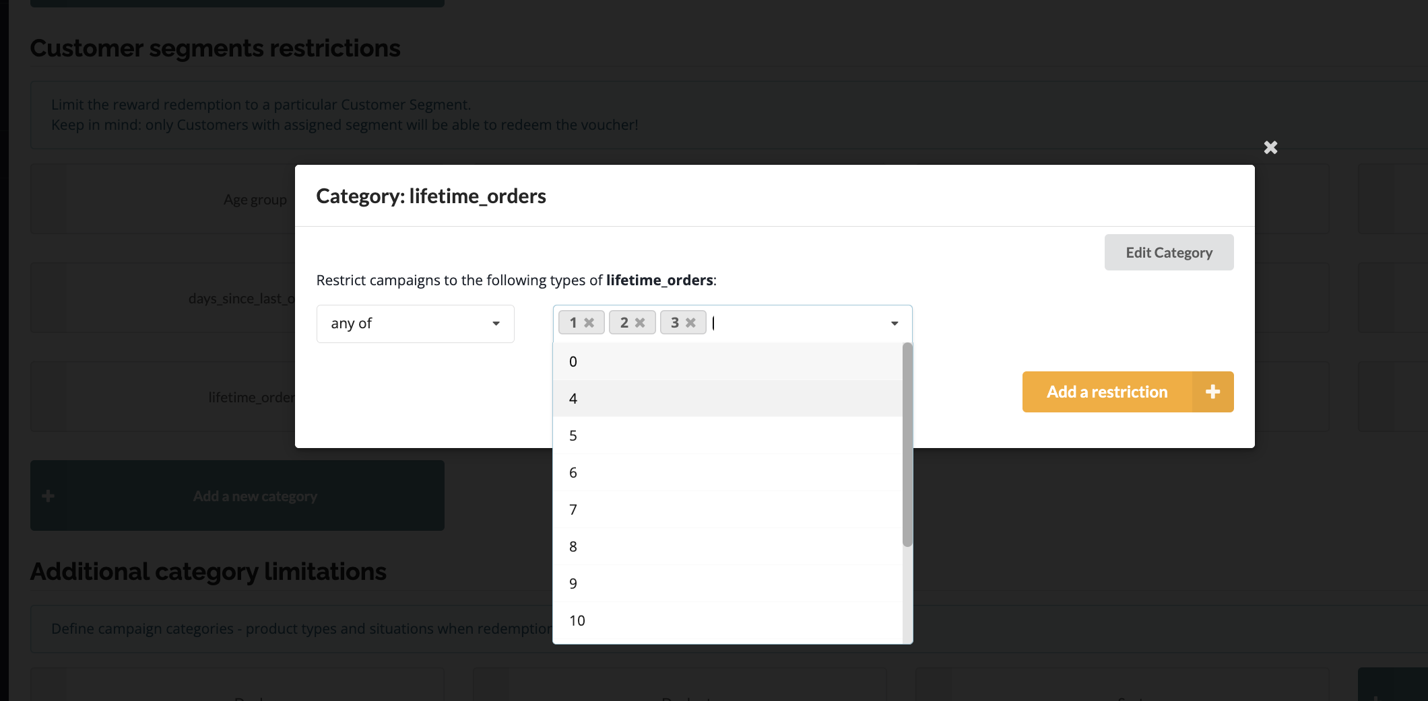
Task: Click the Edit Category button
Action: [x=1169, y=252]
